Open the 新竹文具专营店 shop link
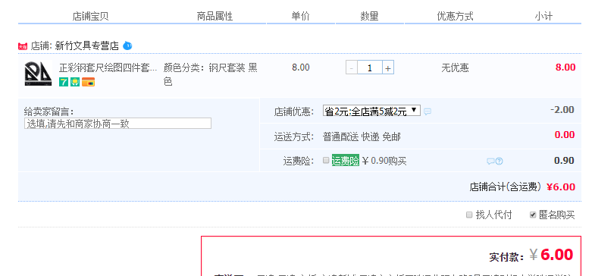 tap(87, 46)
